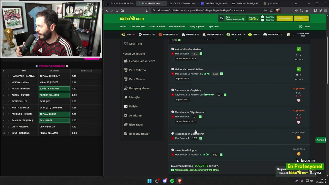Viewport: 329px width, 185px height.
Task: Open the browser home page icon
Action: pyautogui.click(x=122, y=10)
